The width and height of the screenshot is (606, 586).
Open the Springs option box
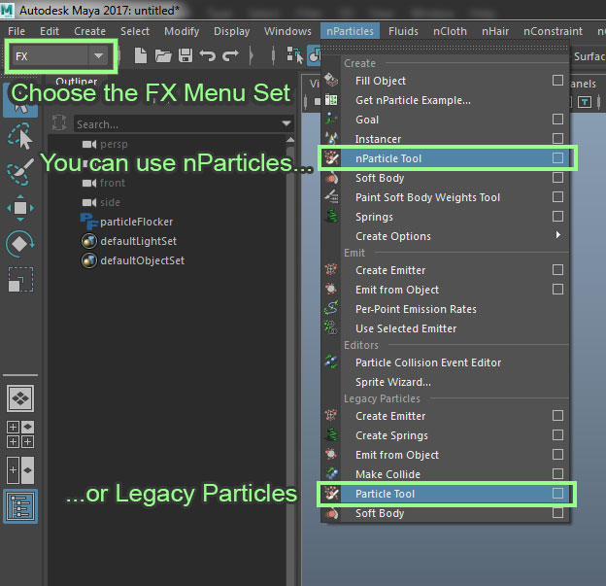coord(557,216)
